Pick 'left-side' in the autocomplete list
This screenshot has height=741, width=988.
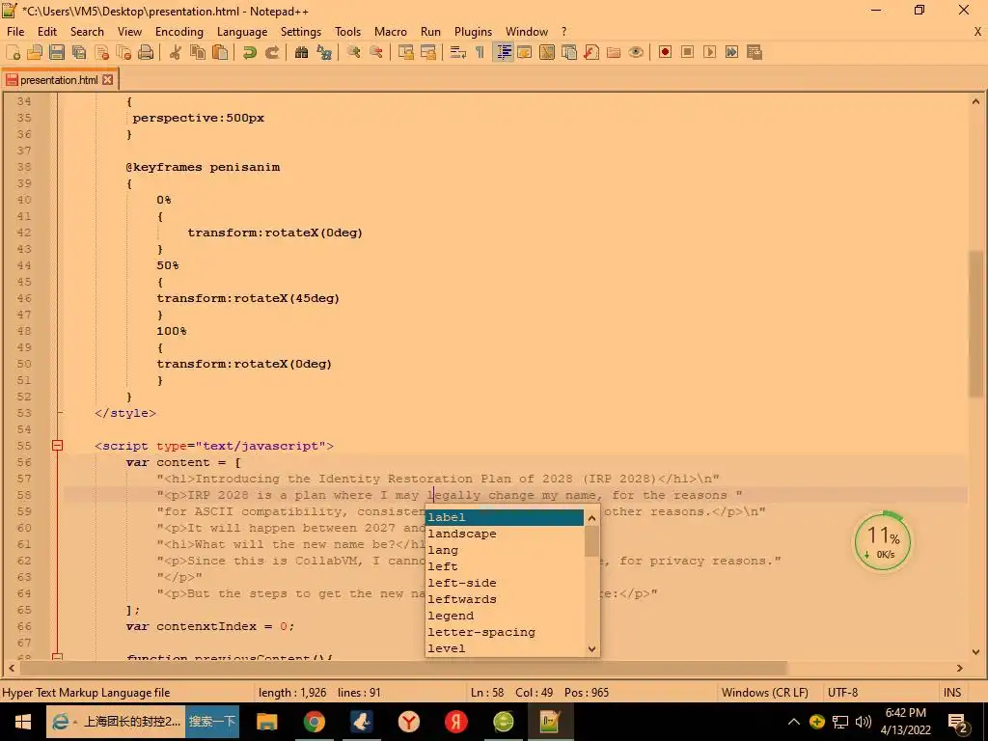(504, 583)
